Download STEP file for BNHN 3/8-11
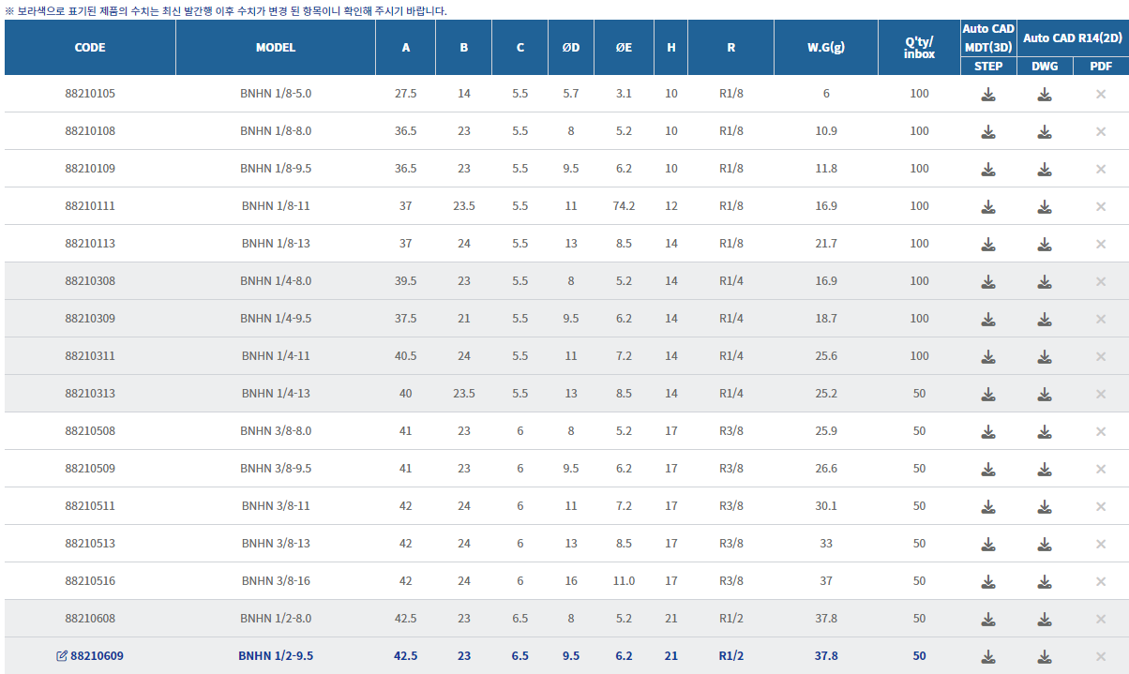This screenshot has height=674, width=1129. (x=988, y=506)
